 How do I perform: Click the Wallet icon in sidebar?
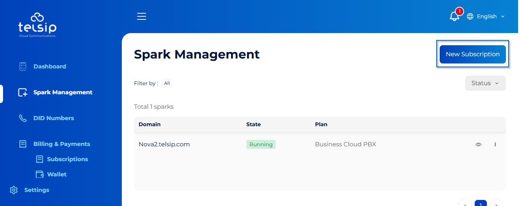click(40, 174)
